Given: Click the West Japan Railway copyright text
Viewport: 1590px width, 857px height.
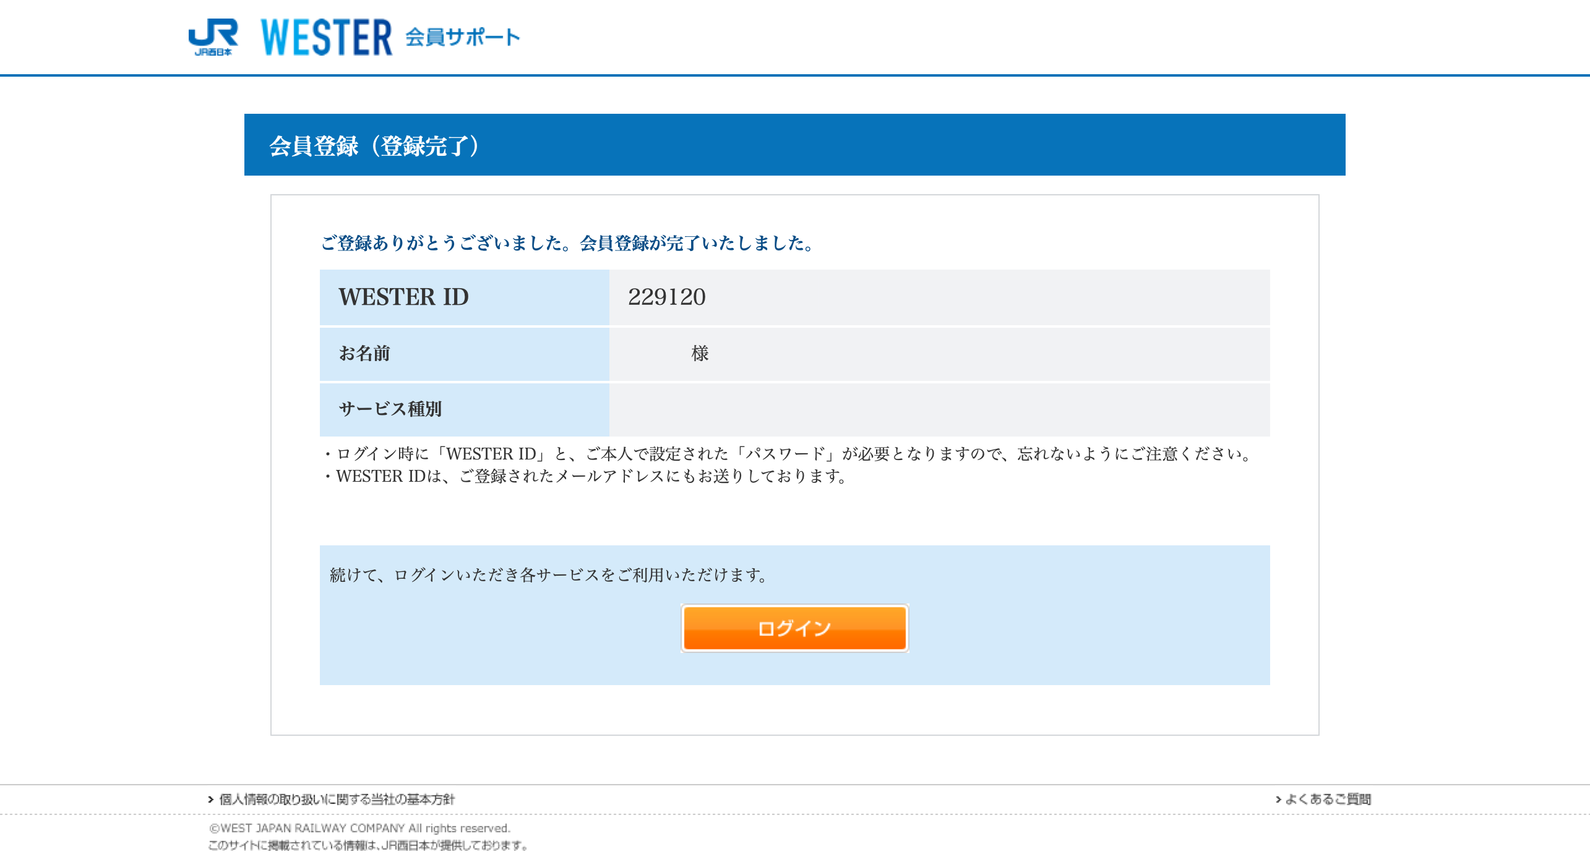Looking at the screenshot, I should (359, 828).
